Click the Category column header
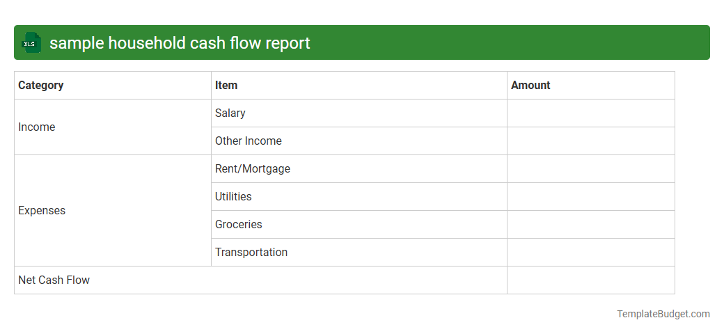The height and width of the screenshot is (334, 724). pos(113,86)
